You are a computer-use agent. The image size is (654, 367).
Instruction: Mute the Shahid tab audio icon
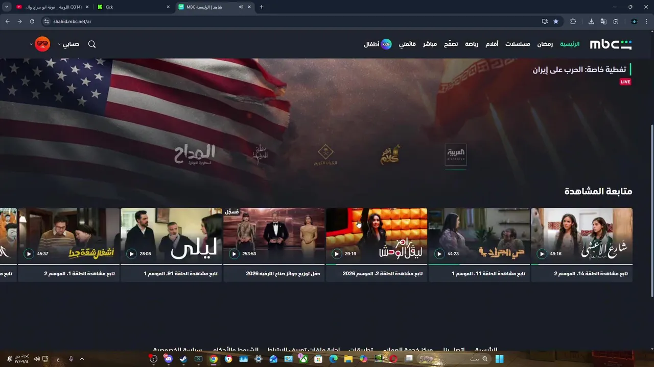click(x=241, y=7)
